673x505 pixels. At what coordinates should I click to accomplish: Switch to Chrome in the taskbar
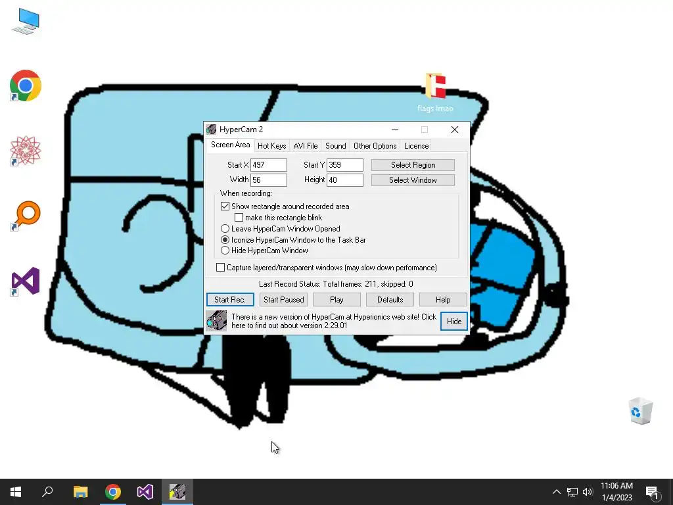113,492
